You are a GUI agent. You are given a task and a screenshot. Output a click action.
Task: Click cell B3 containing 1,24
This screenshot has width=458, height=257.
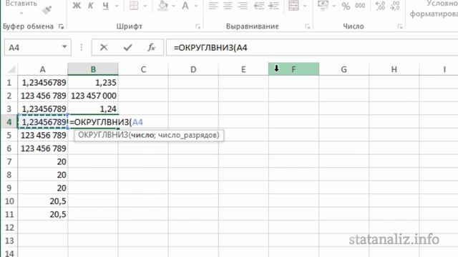coord(93,109)
